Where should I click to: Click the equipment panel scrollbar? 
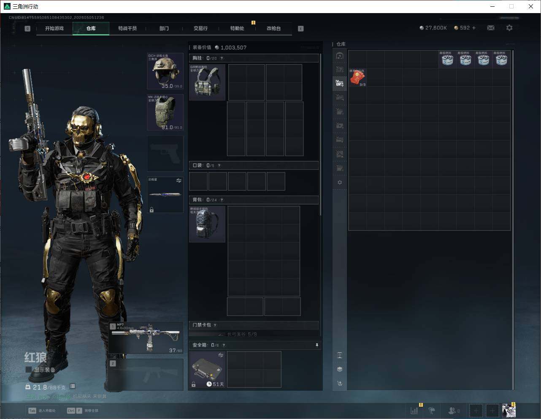click(321, 135)
